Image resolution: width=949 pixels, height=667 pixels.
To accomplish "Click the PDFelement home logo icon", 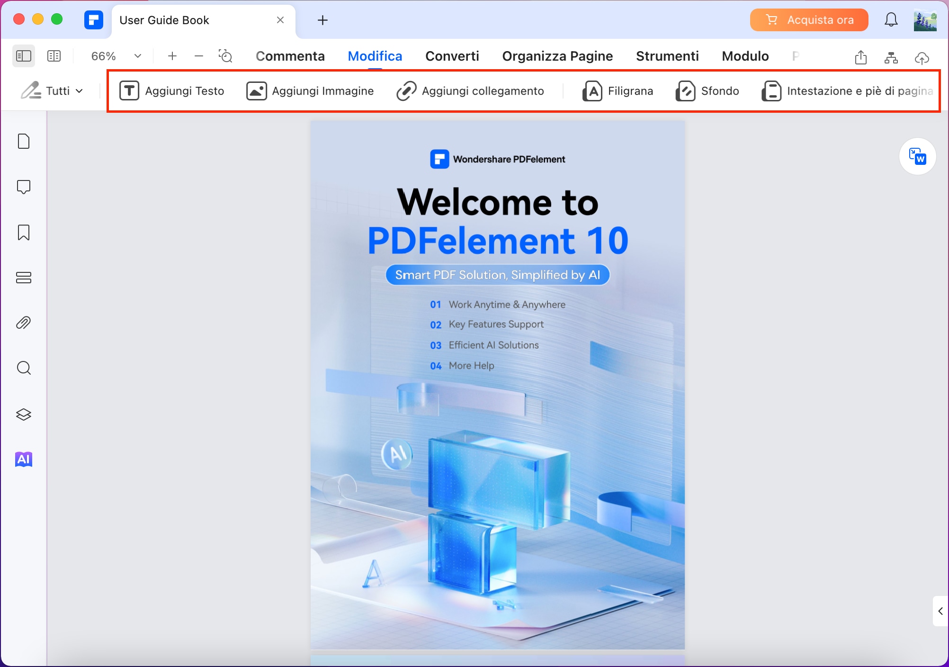I will click(x=93, y=20).
